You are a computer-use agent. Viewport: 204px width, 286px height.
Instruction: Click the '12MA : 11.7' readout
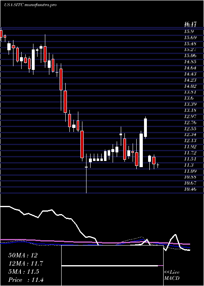26,264
